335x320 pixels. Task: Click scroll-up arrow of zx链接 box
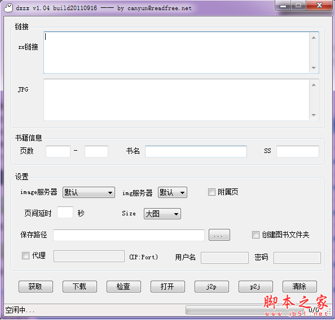[x=314, y=38]
